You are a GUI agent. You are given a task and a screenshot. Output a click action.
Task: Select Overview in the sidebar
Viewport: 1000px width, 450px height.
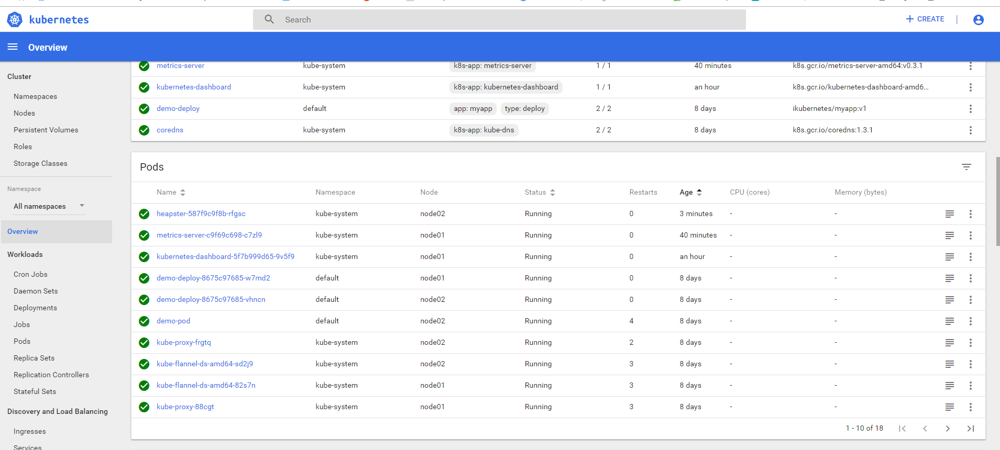click(57, 232)
